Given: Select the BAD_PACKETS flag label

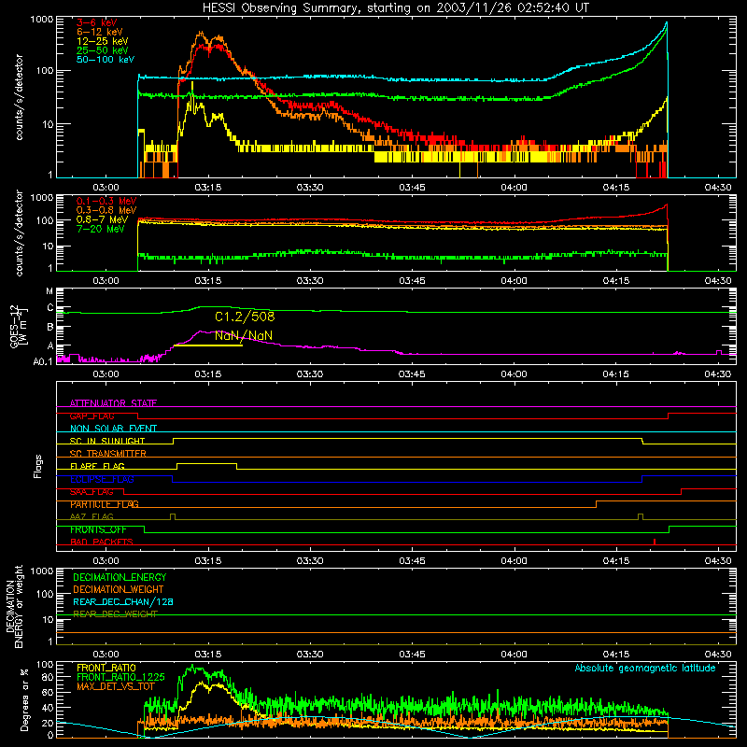Looking at the screenshot, I should 102,542.
